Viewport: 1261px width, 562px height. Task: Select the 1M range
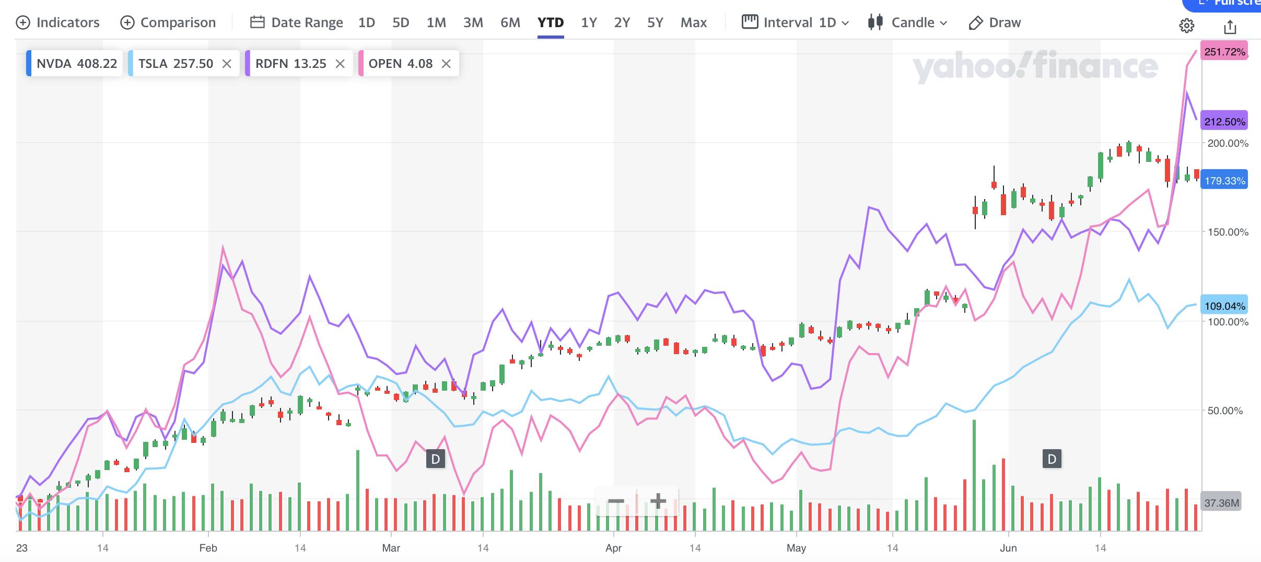(x=436, y=22)
